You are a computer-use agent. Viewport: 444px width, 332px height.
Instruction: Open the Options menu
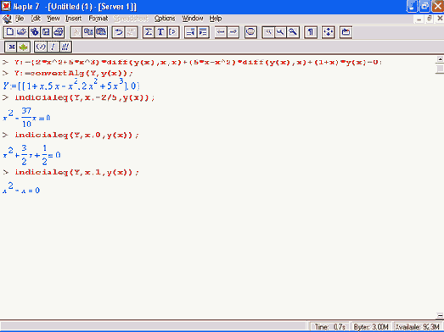pyautogui.click(x=165, y=19)
